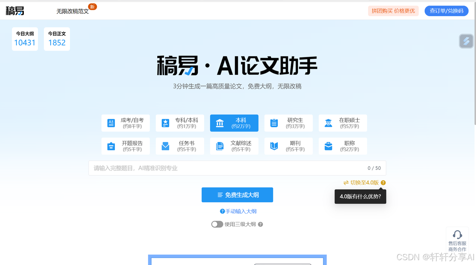Click the 今日大纲 10431 counter card
Screen dimensions: 476x265
coord(25,39)
